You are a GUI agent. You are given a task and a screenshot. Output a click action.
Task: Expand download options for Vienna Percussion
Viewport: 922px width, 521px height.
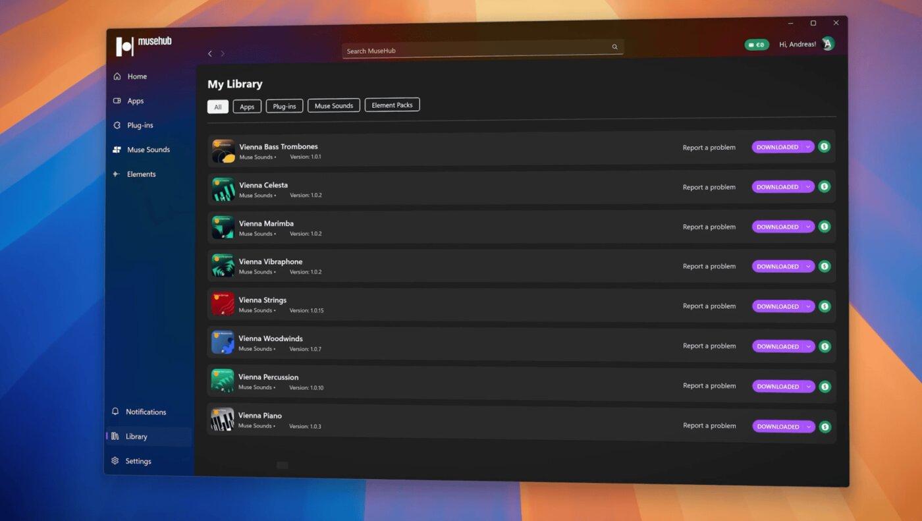tap(809, 387)
